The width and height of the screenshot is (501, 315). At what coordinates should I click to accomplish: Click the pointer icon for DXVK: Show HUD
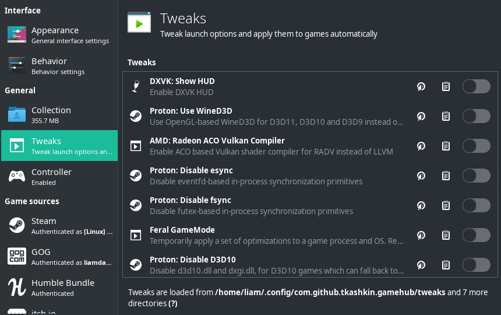421,86
